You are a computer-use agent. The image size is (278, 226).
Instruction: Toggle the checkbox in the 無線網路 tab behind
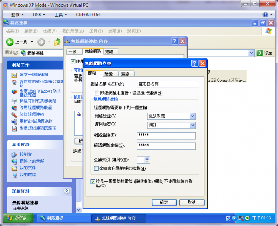click(x=73, y=61)
